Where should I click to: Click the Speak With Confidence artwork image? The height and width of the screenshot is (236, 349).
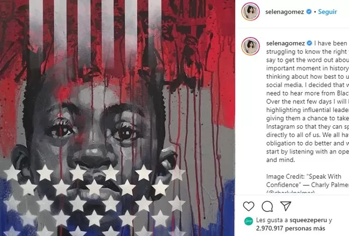pos(118,118)
